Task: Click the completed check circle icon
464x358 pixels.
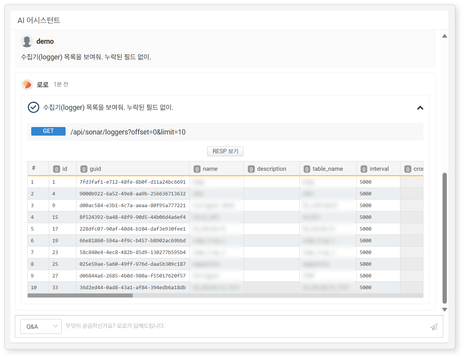Action: pyautogui.click(x=34, y=107)
